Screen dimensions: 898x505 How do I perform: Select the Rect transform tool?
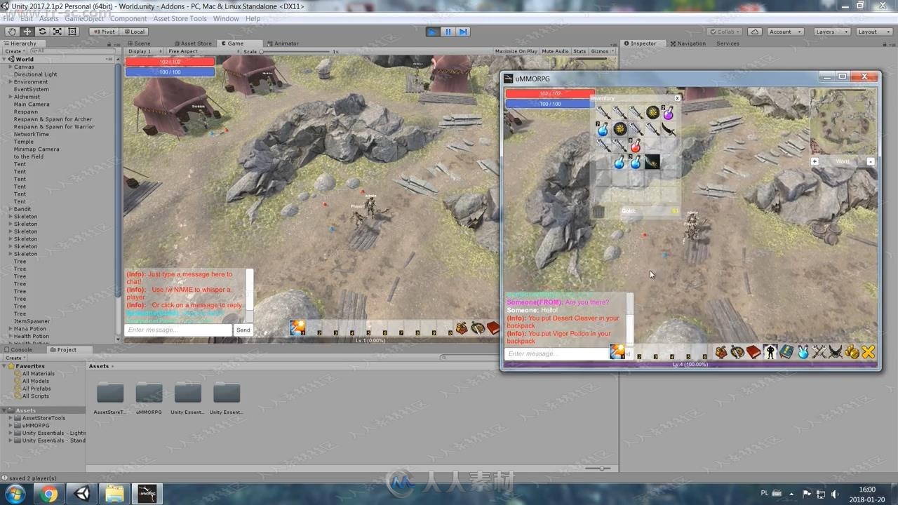tap(72, 32)
